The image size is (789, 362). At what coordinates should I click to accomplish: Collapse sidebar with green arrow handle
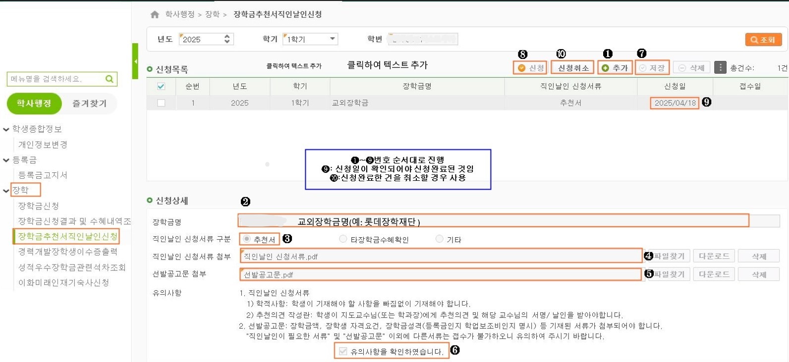click(135, 61)
